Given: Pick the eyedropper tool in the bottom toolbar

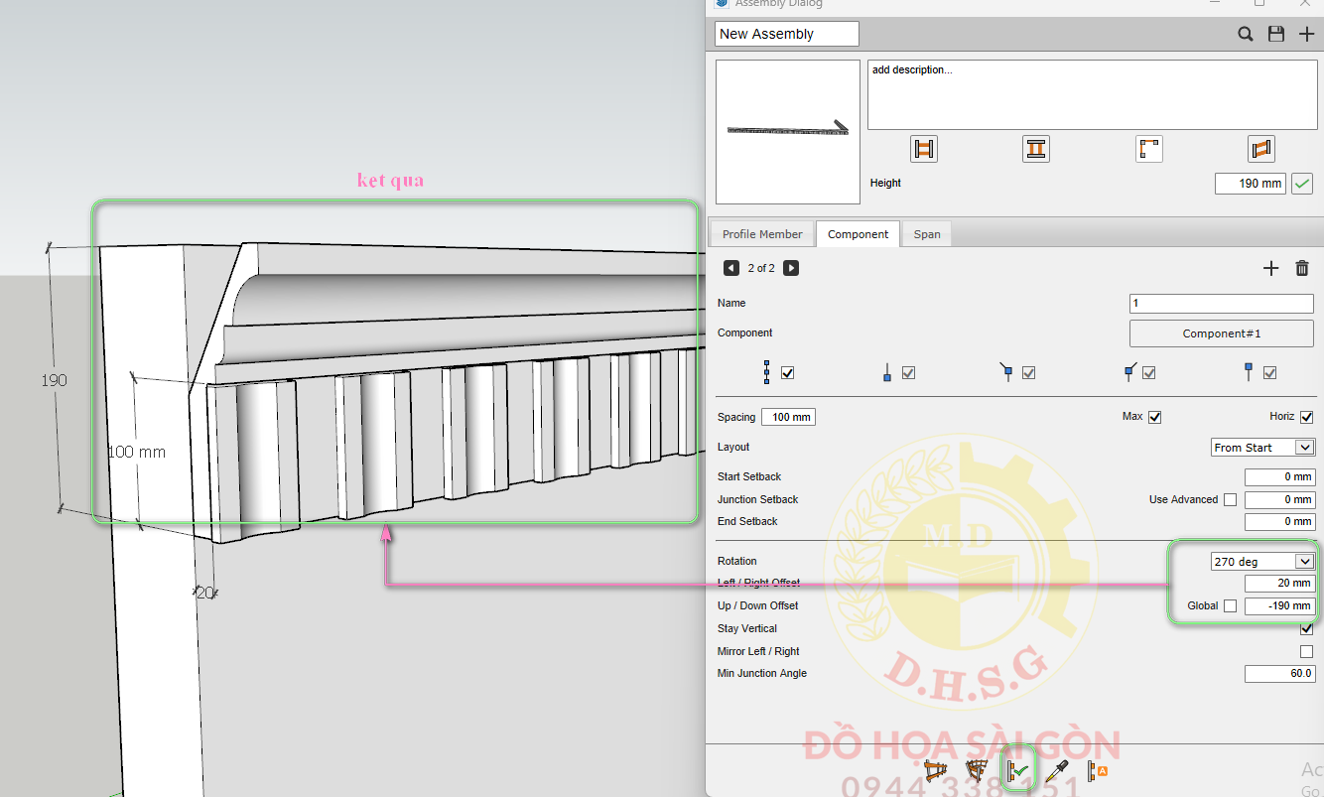Looking at the screenshot, I should pyautogui.click(x=1057, y=770).
